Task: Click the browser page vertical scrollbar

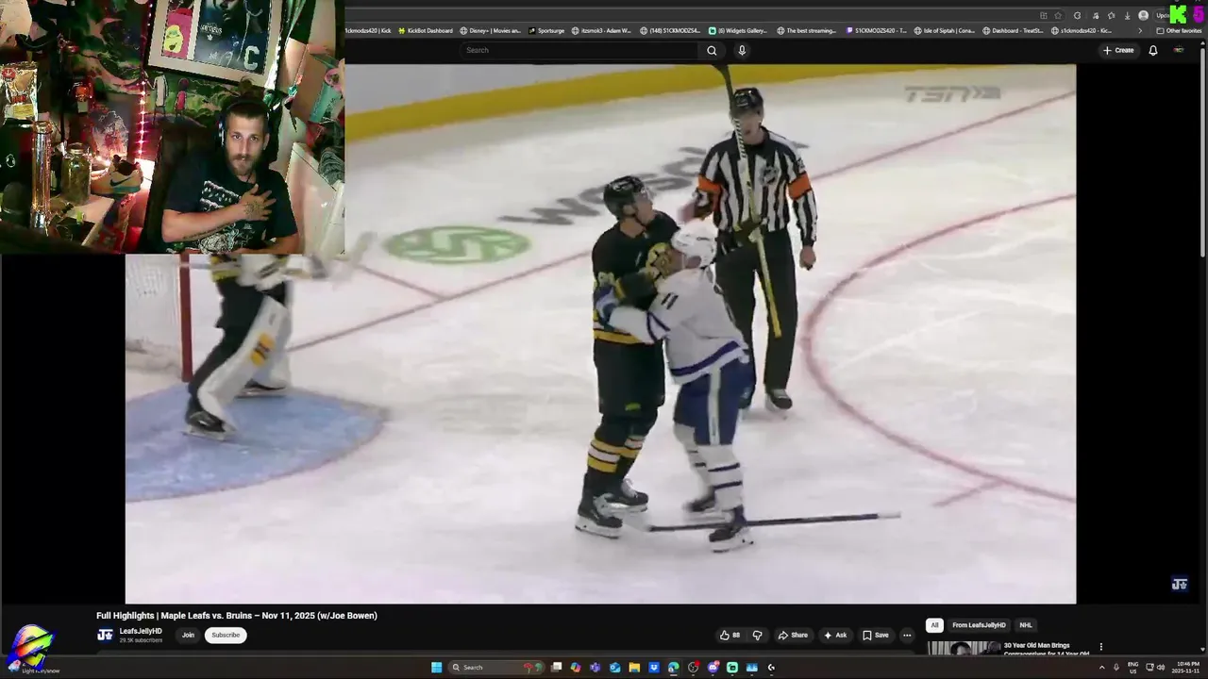Action: (x=1203, y=151)
